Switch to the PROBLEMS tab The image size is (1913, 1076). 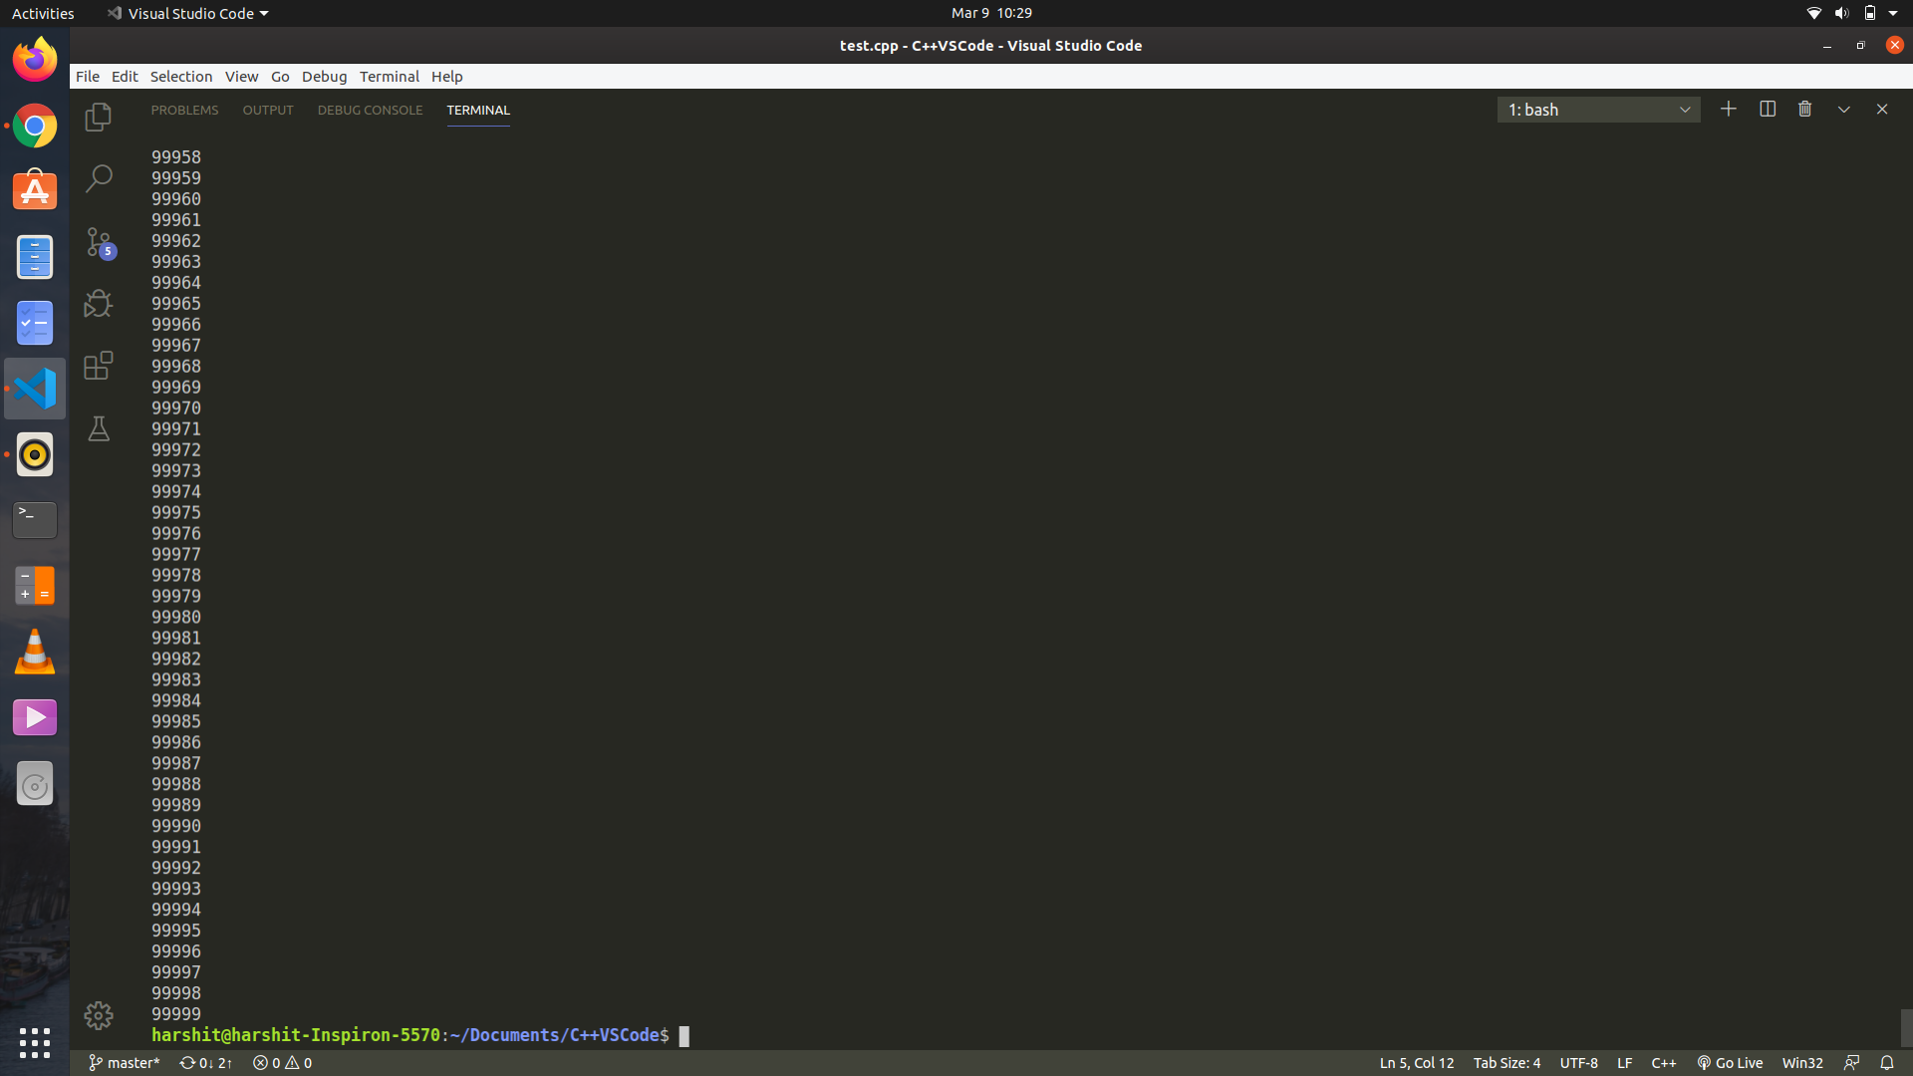(x=184, y=110)
